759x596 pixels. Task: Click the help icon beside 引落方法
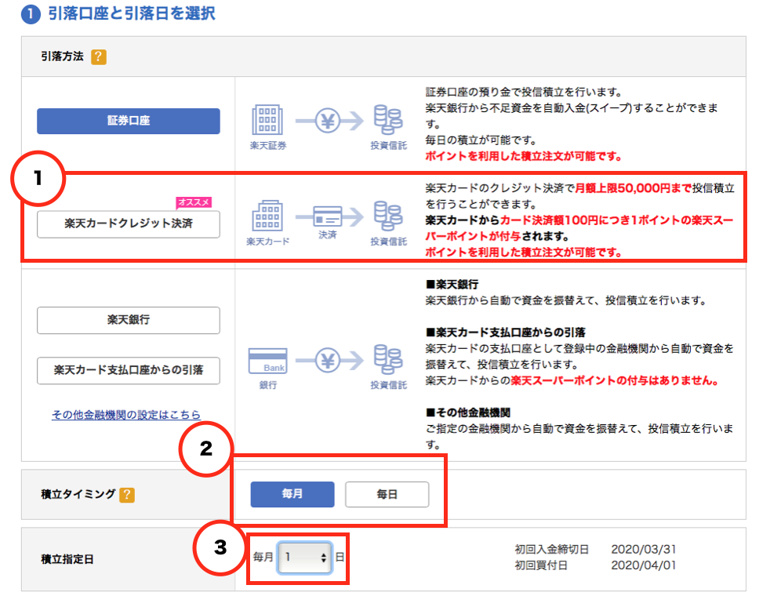click(99, 57)
